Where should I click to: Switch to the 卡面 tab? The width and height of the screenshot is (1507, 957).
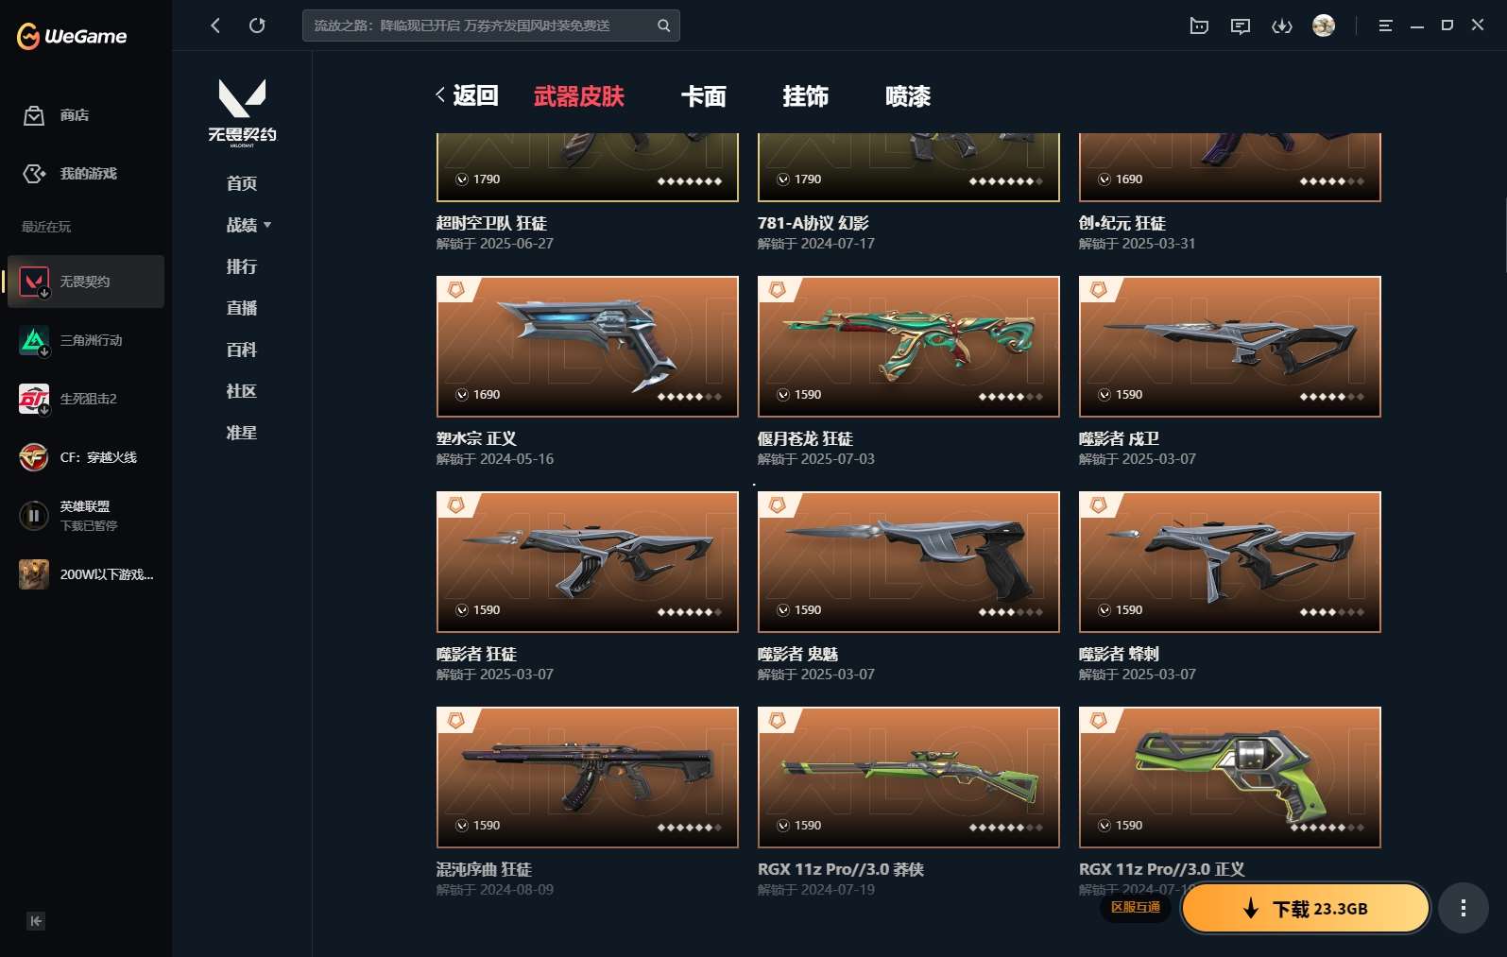[704, 96]
